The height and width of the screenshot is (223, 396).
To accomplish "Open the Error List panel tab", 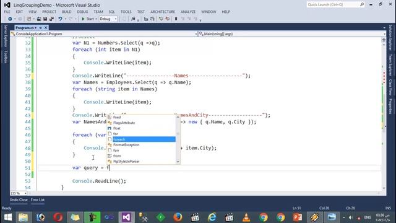I will click(x=38, y=199).
